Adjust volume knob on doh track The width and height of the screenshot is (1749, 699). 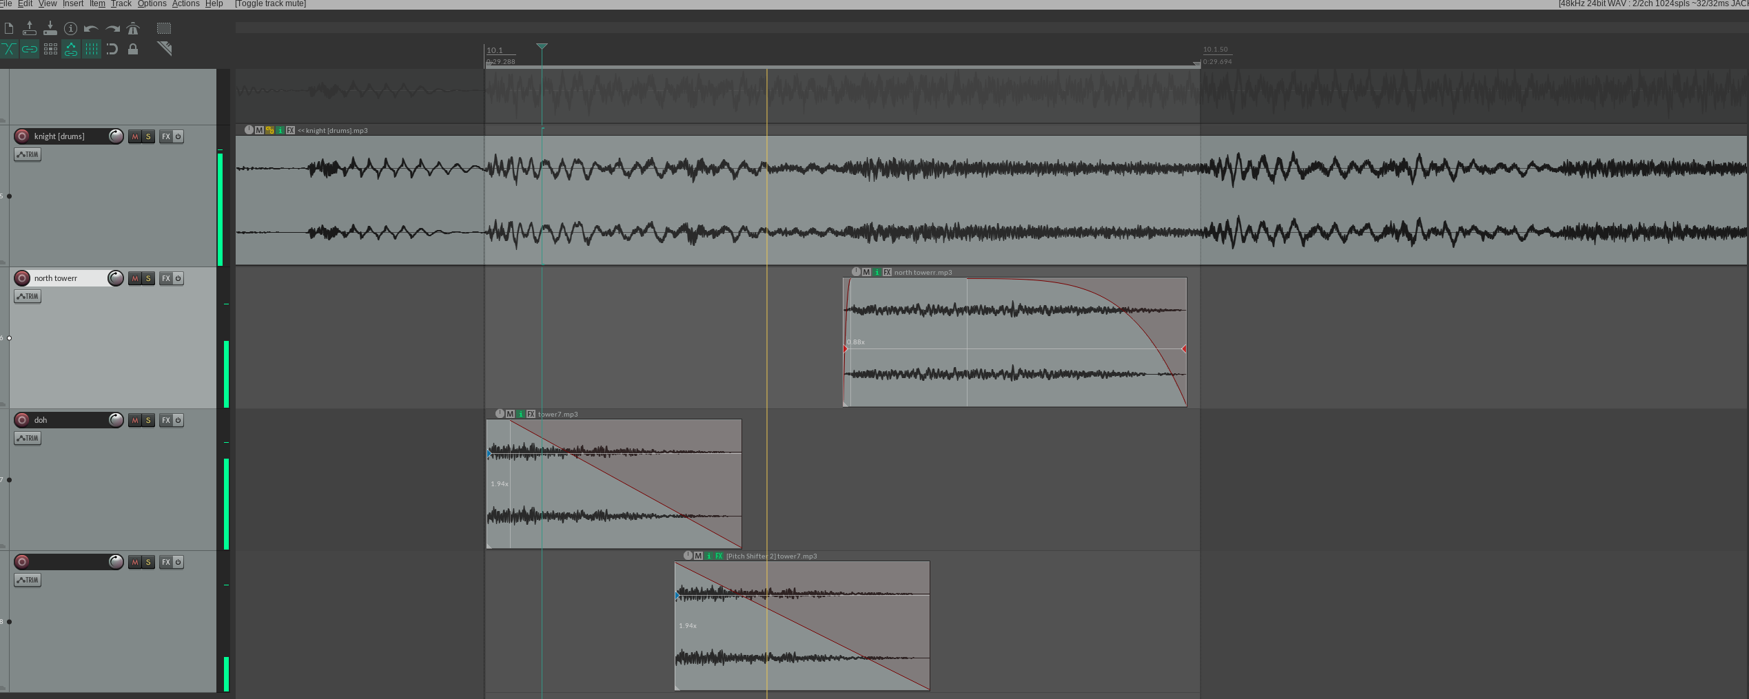click(116, 420)
